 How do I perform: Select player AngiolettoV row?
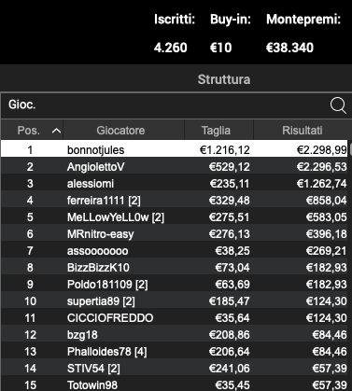tap(174, 167)
